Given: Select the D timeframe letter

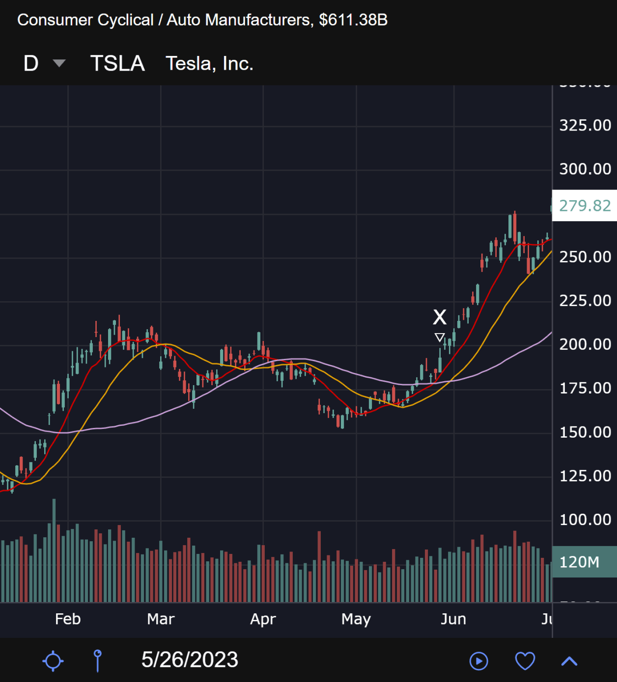Looking at the screenshot, I should point(31,63).
